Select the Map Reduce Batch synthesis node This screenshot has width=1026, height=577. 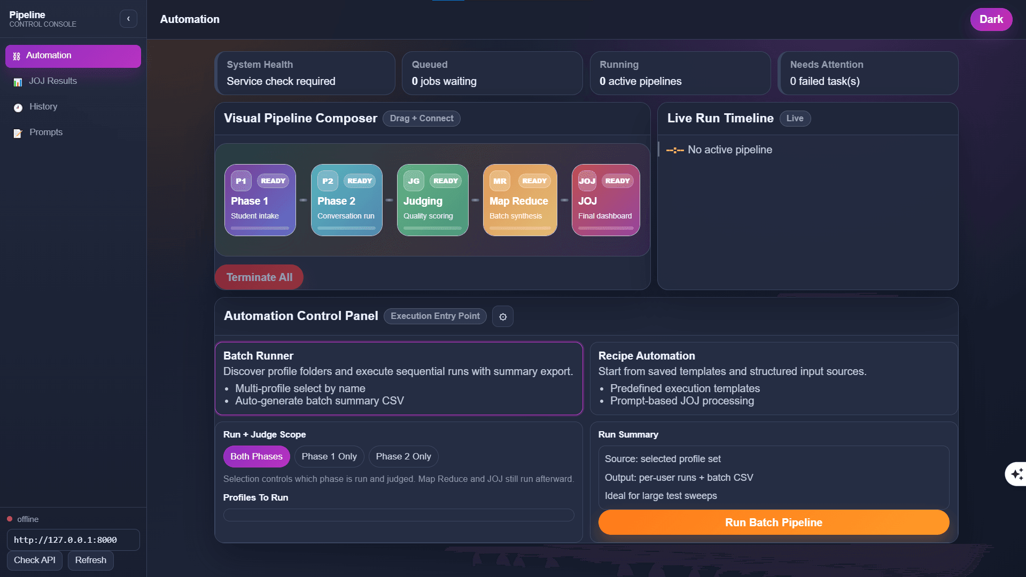(520, 200)
